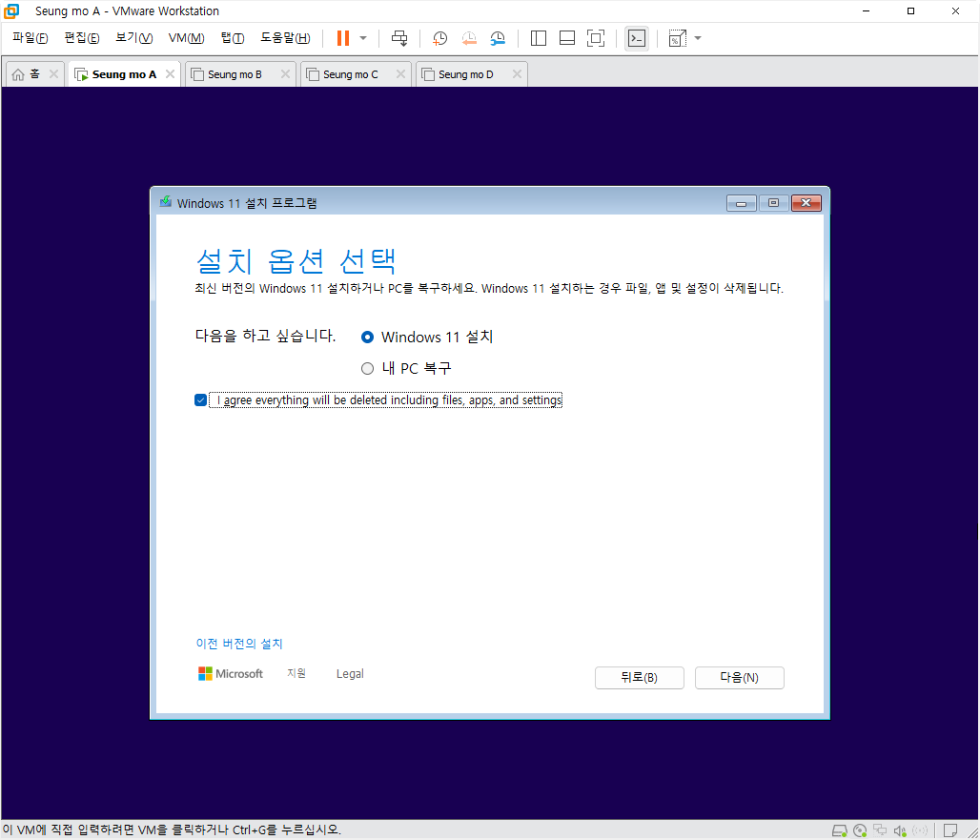Click the pause VM toolbar icon
Viewport: 980px width, 840px height.
342,38
